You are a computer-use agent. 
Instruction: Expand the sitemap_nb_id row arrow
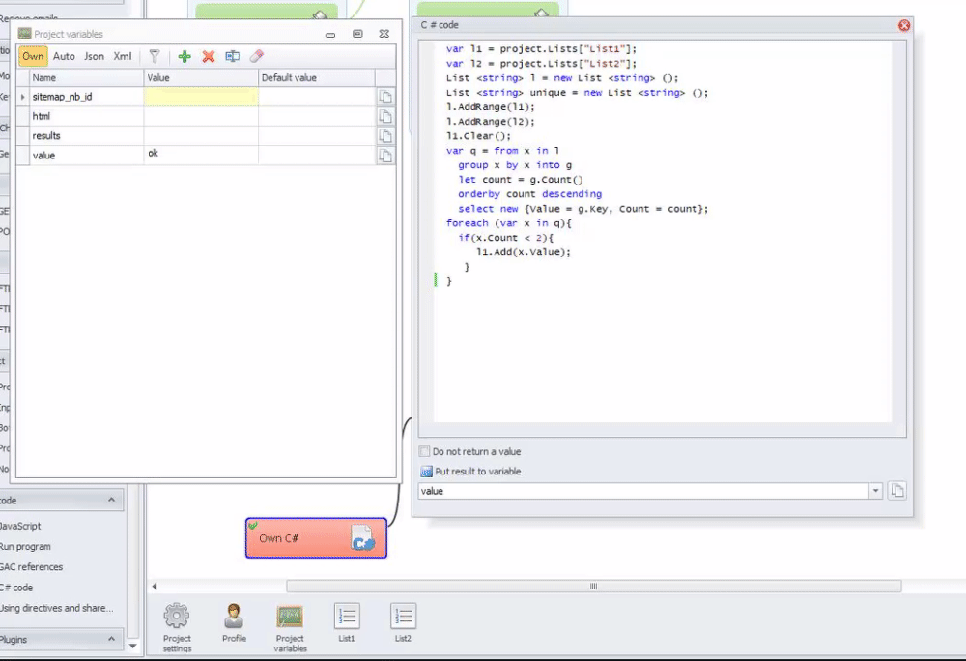pos(23,97)
